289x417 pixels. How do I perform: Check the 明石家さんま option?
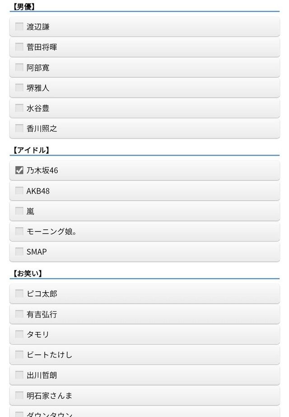tap(19, 395)
